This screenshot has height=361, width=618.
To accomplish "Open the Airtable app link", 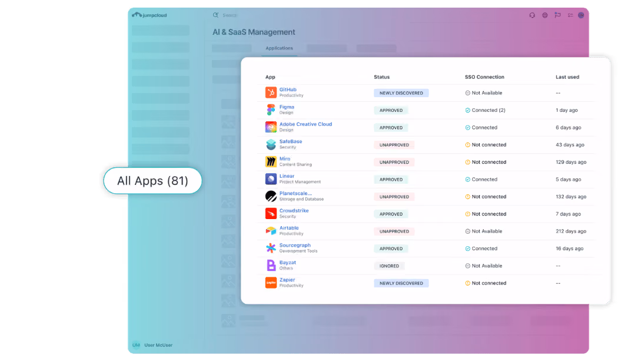I will (x=289, y=228).
